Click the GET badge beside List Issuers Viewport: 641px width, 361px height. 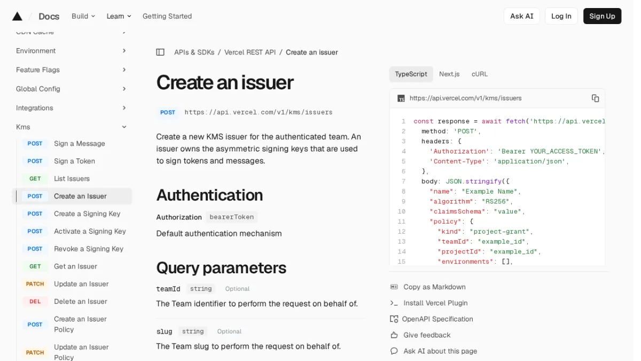coord(35,179)
